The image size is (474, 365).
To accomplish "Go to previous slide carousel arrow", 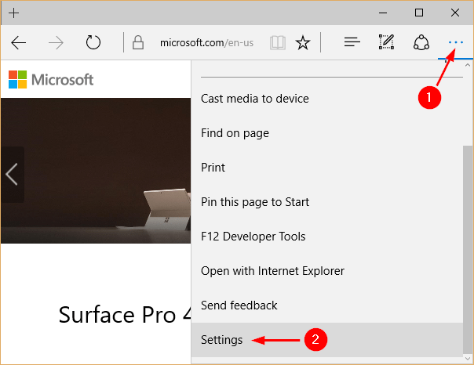I will (12, 174).
